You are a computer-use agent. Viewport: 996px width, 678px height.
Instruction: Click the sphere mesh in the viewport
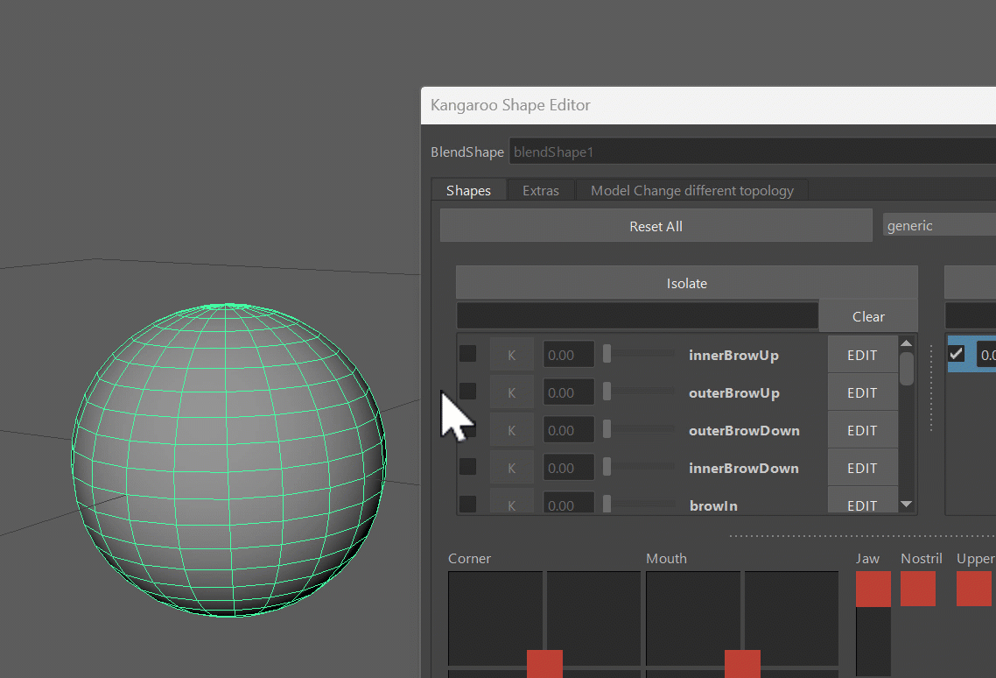click(x=228, y=460)
